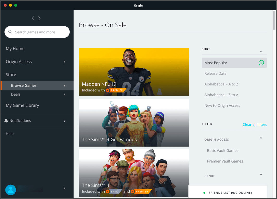Open the Deals submenu

16,94
